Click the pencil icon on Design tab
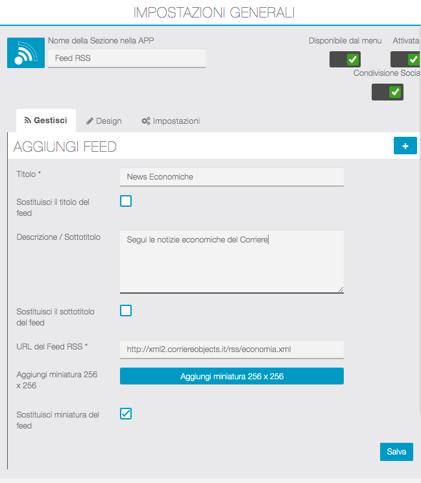Image resolution: width=421 pixels, height=483 pixels. pos(90,121)
